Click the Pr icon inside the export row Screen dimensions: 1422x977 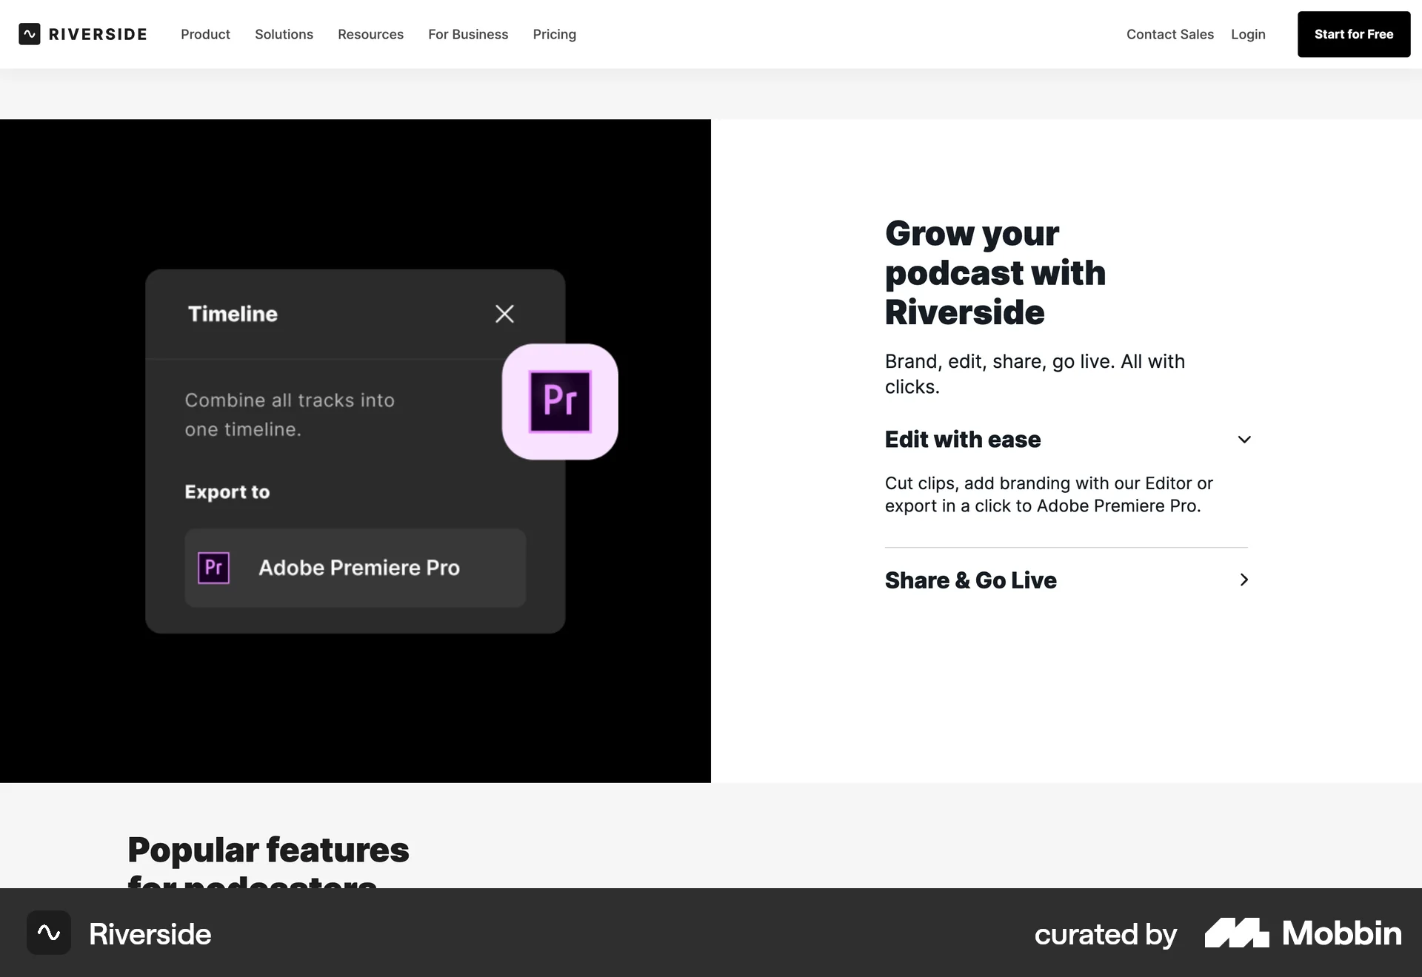click(x=214, y=568)
